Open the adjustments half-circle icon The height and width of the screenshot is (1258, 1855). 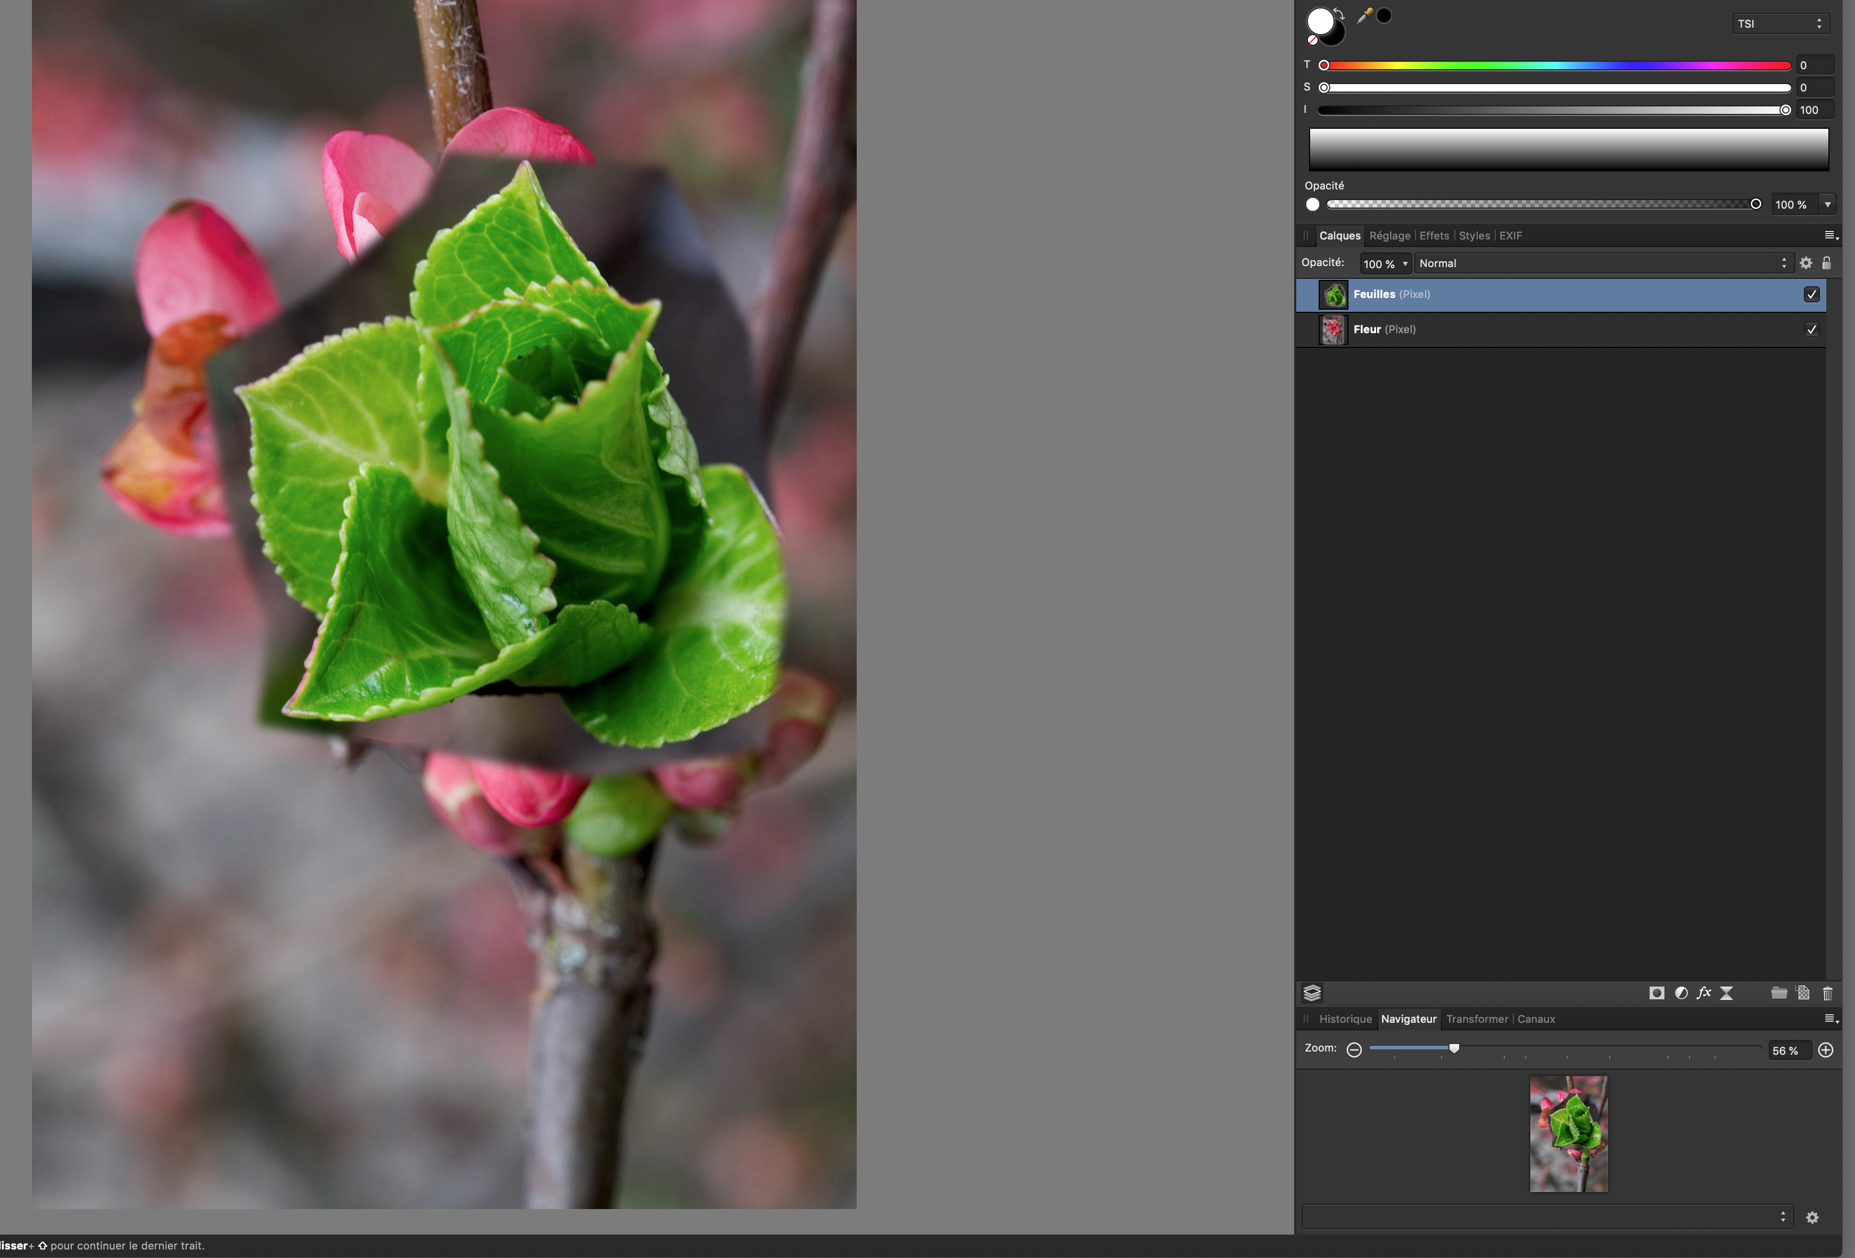tap(1681, 993)
